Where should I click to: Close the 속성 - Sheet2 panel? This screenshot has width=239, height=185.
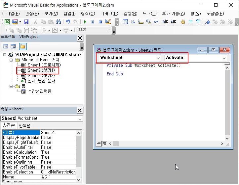[80, 111]
